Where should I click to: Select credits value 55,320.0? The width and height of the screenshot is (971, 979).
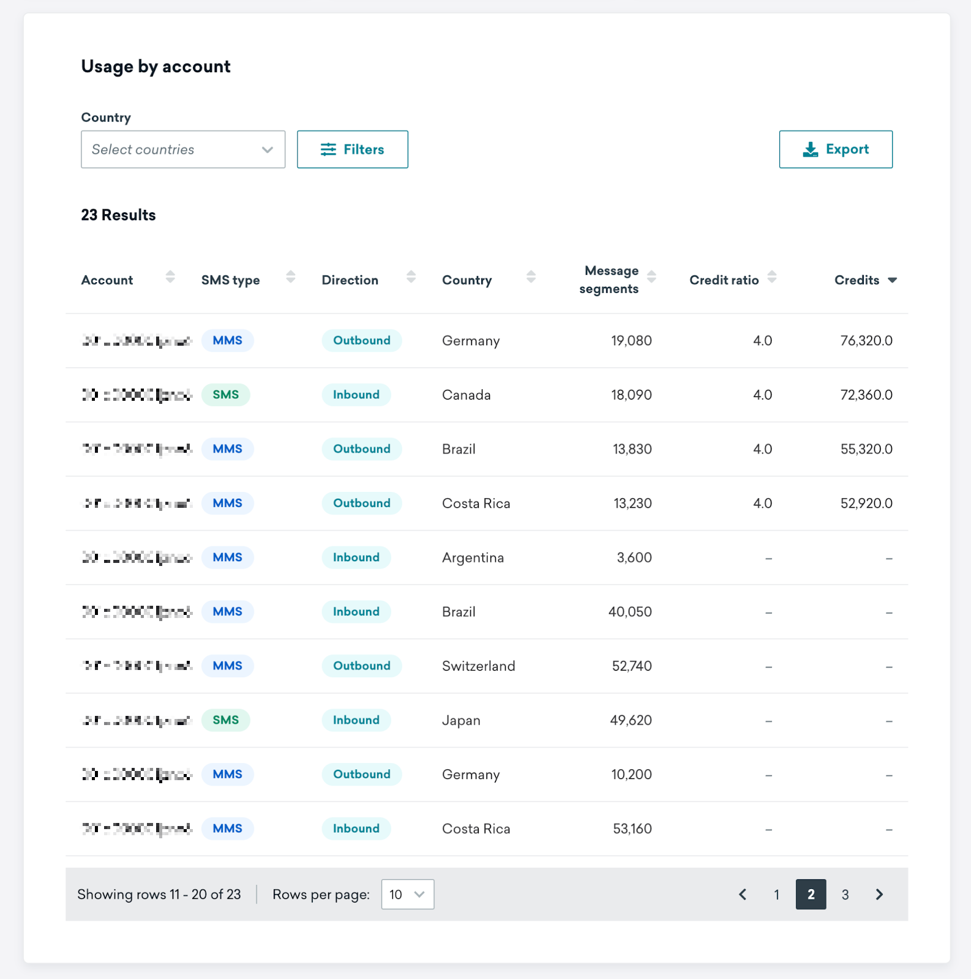(x=866, y=449)
